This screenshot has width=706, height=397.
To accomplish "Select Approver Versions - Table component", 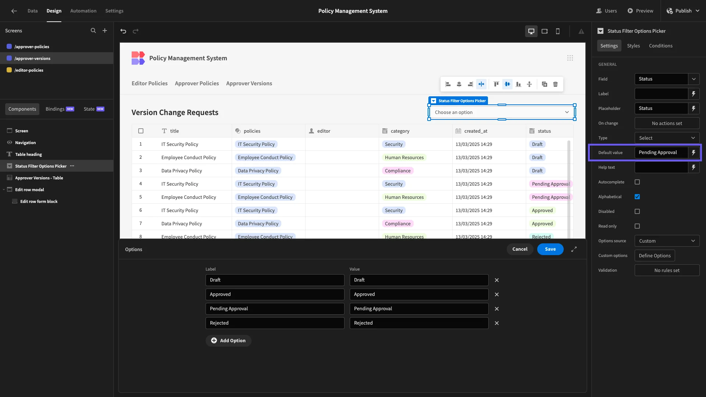I will [x=57, y=178].
